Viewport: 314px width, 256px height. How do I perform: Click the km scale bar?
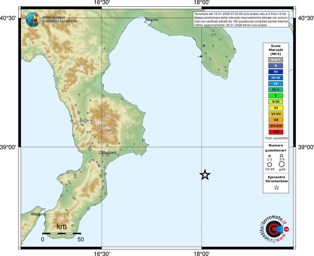pyautogui.click(x=62, y=233)
